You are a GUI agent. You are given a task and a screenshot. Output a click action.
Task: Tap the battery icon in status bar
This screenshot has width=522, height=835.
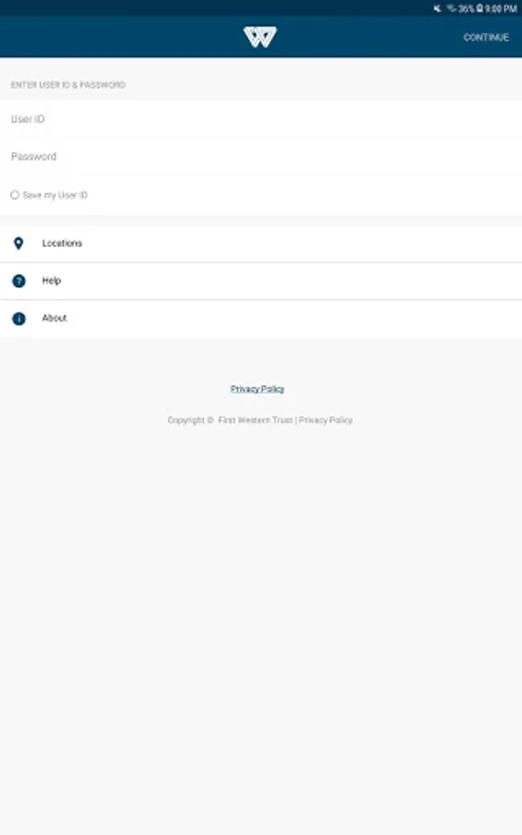pyautogui.click(x=479, y=8)
